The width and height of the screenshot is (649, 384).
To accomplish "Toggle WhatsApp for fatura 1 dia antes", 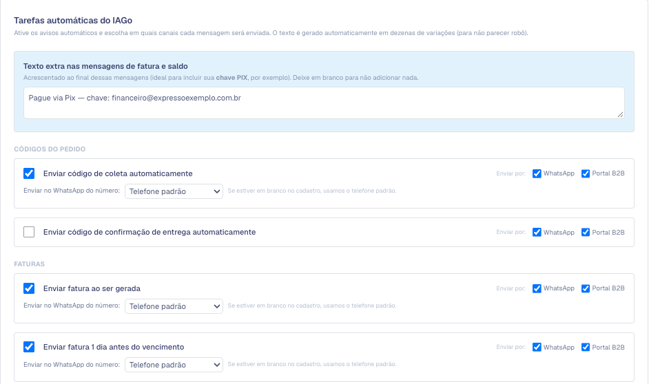I will click(537, 348).
